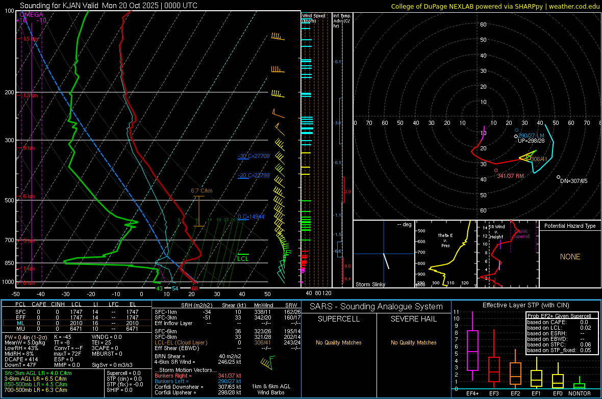Viewport: 602px width, 399px height.
Task: Click the PW = 0.4in value
Action: pos(26,337)
